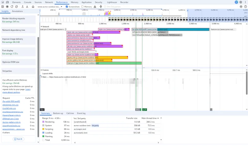This screenshot has width=248, height=146.
Task: Toggle the sidebar panel icon
Action: click(x=2, y=7)
